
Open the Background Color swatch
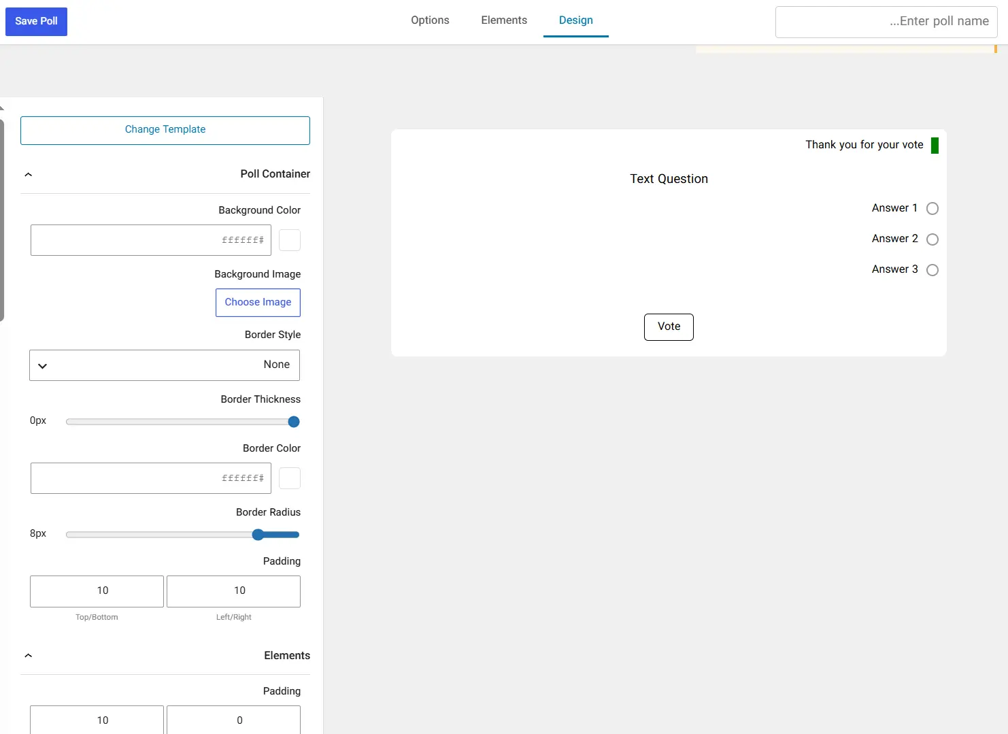(x=290, y=240)
